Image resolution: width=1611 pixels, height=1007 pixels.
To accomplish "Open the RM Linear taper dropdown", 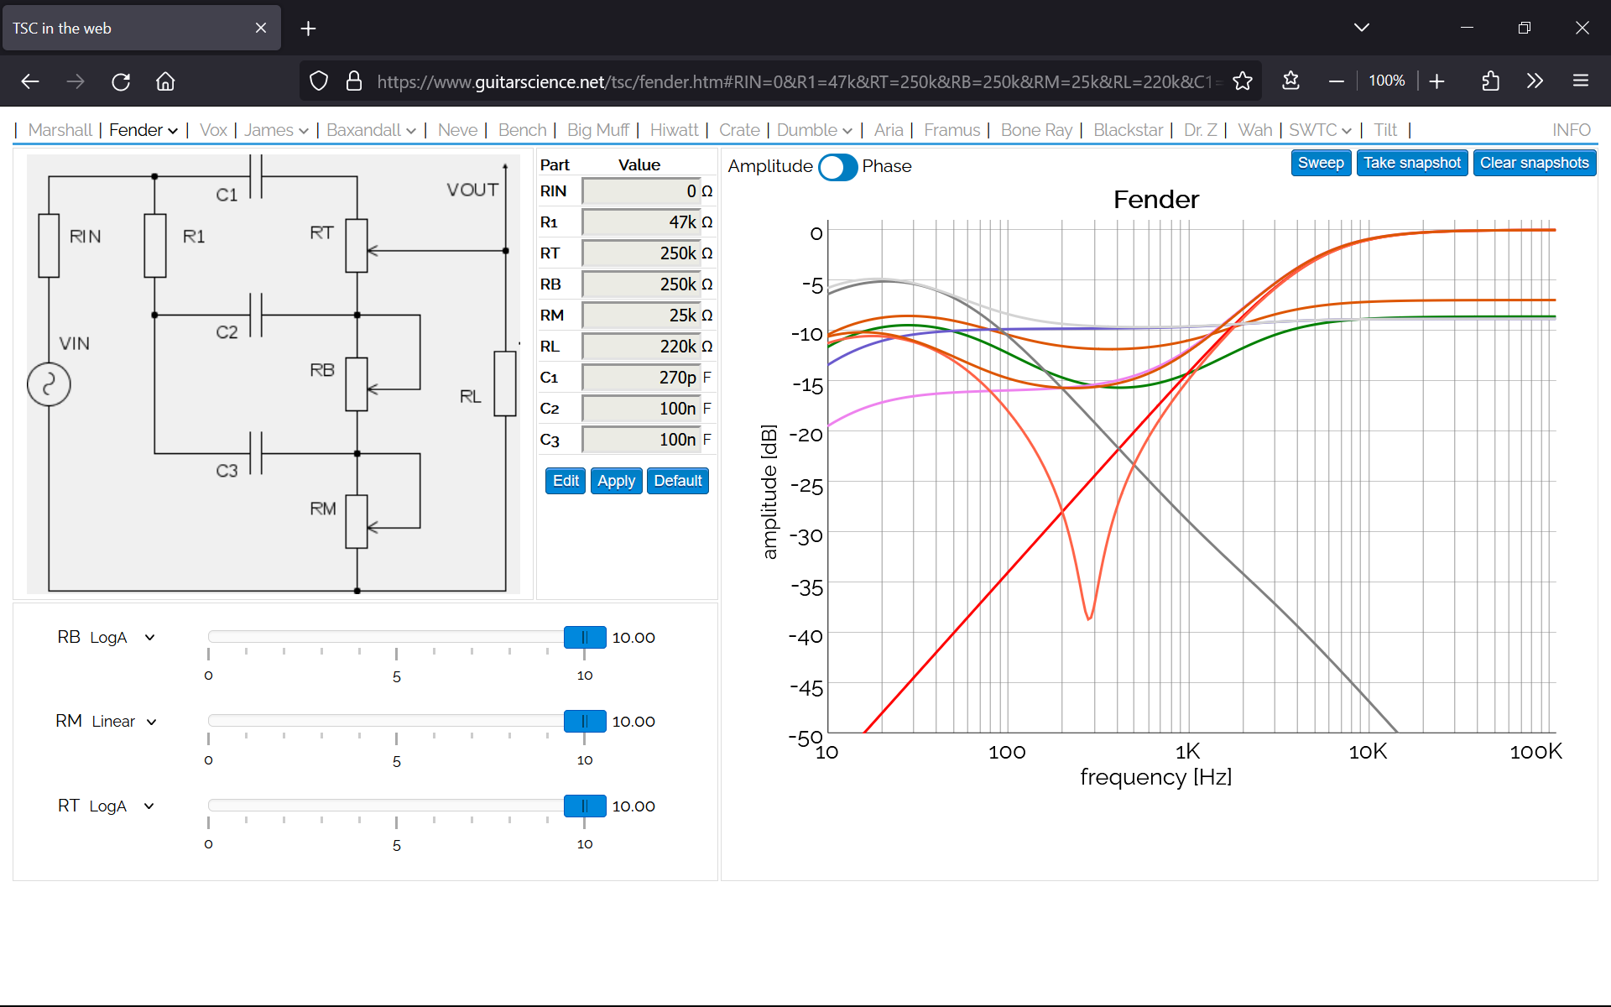I will tap(124, 722).
